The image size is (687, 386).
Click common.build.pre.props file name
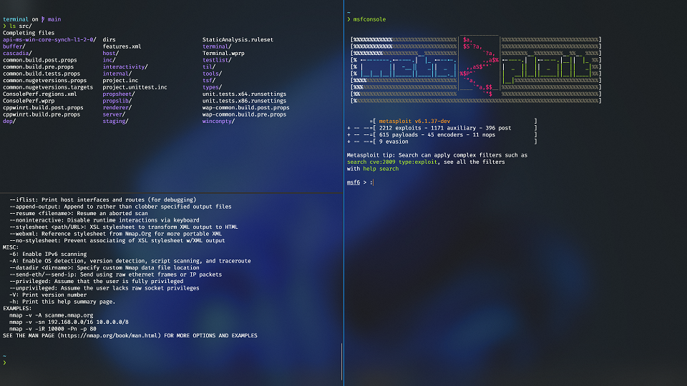(x=38, y=67)
